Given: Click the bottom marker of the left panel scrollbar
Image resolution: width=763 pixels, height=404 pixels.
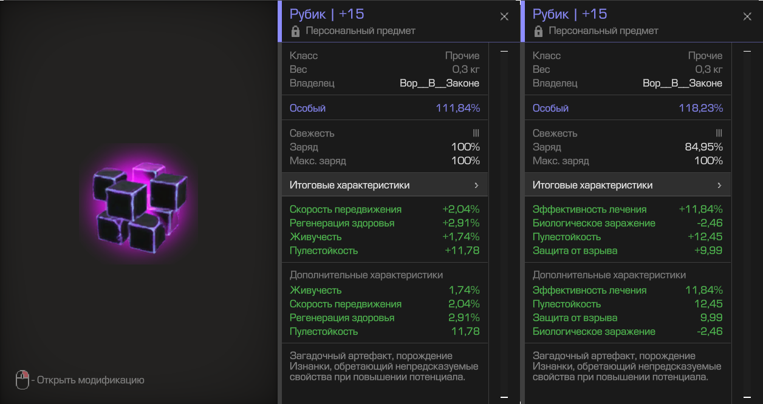Looking at the screenshot, I should 504,397.
